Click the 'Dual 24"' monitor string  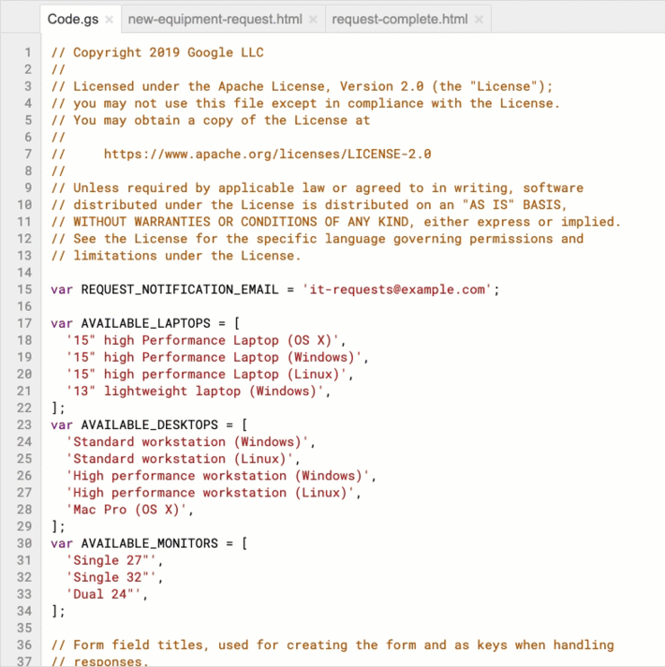[105, 593]
